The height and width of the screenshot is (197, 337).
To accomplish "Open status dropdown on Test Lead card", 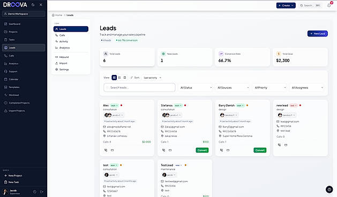I will pyautogui.click(x=178, y=165).
